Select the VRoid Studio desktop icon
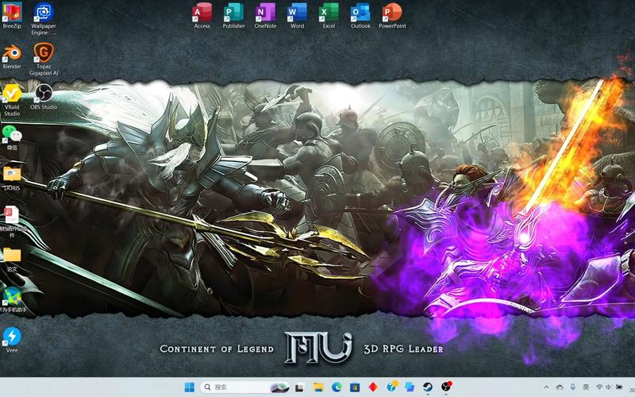635x397 pixels. [12, 100]
